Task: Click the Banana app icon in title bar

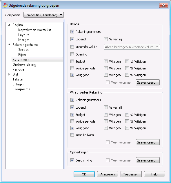Action: [5, 5]
